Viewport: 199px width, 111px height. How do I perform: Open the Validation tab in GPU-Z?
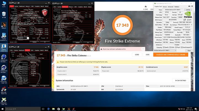[x=177, y=7]
